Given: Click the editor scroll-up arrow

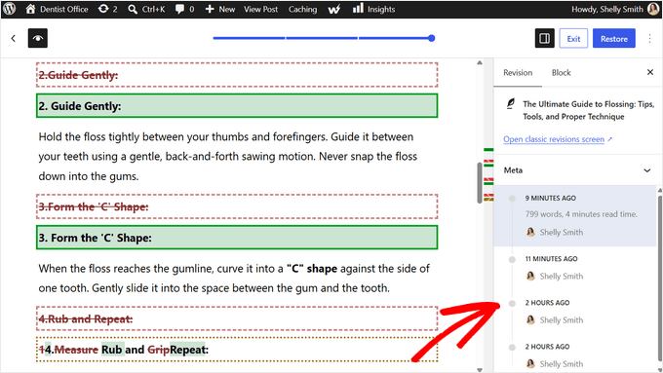Looking at the screenshot, I should click(480, 62).
